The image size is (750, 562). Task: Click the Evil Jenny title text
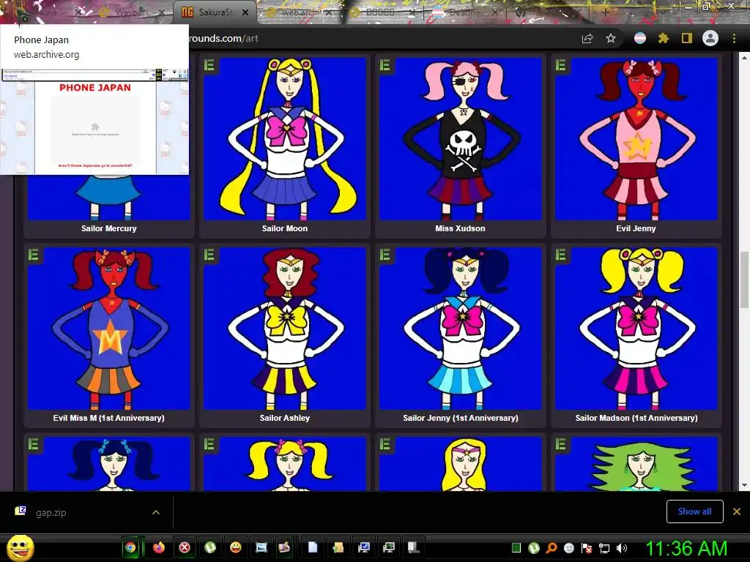[x=636, y=228]
